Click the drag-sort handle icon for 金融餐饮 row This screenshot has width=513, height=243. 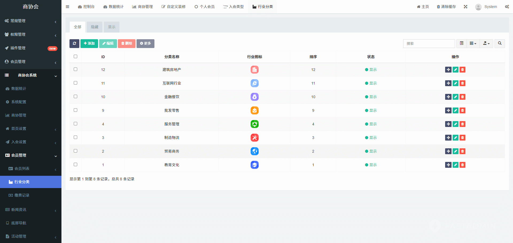coord(448,97)
